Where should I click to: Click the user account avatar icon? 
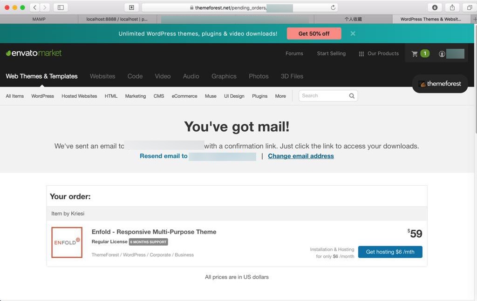pyautogui.click(x=442, y=54)
